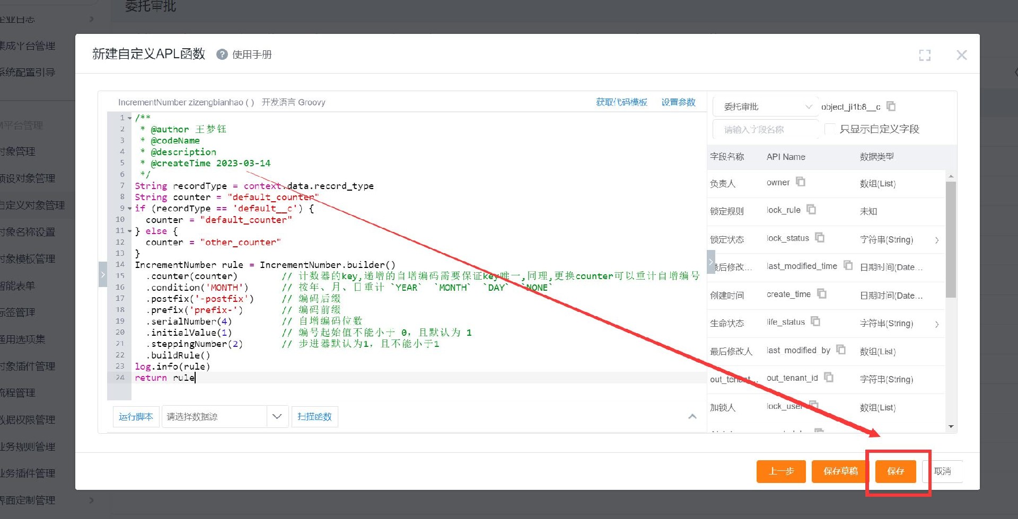
Task: Copy the create_time API name
Action: coord(822,294)
